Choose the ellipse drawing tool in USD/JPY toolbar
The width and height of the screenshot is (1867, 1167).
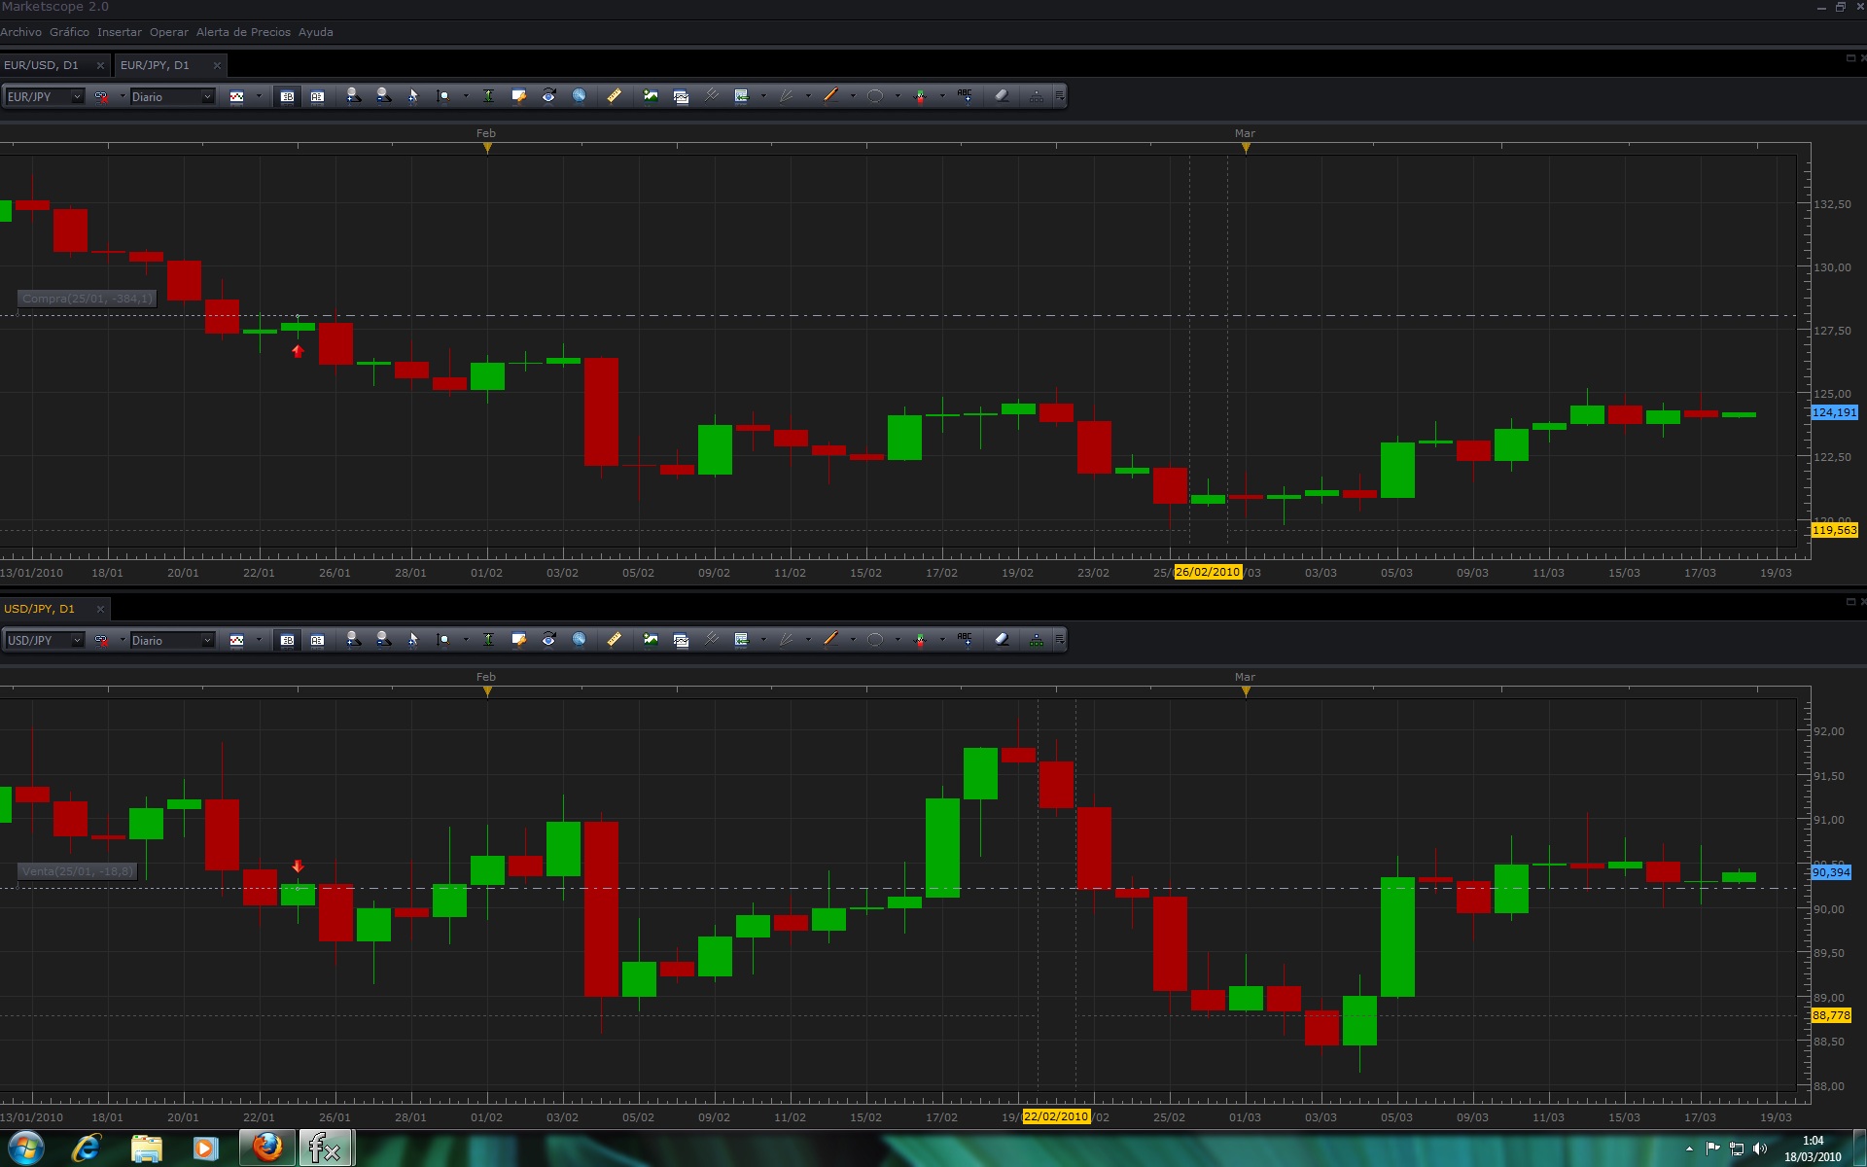(x=874, y=639)
